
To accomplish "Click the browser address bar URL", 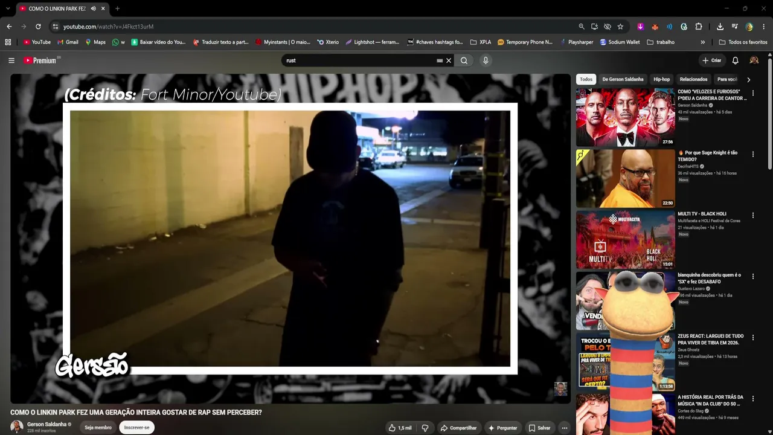I will (109, 27).
